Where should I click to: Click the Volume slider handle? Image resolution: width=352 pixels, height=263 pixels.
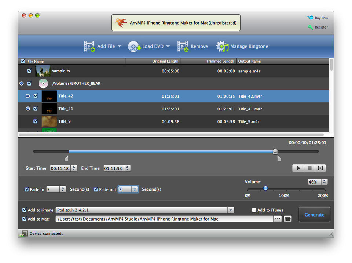pos(265,188)
